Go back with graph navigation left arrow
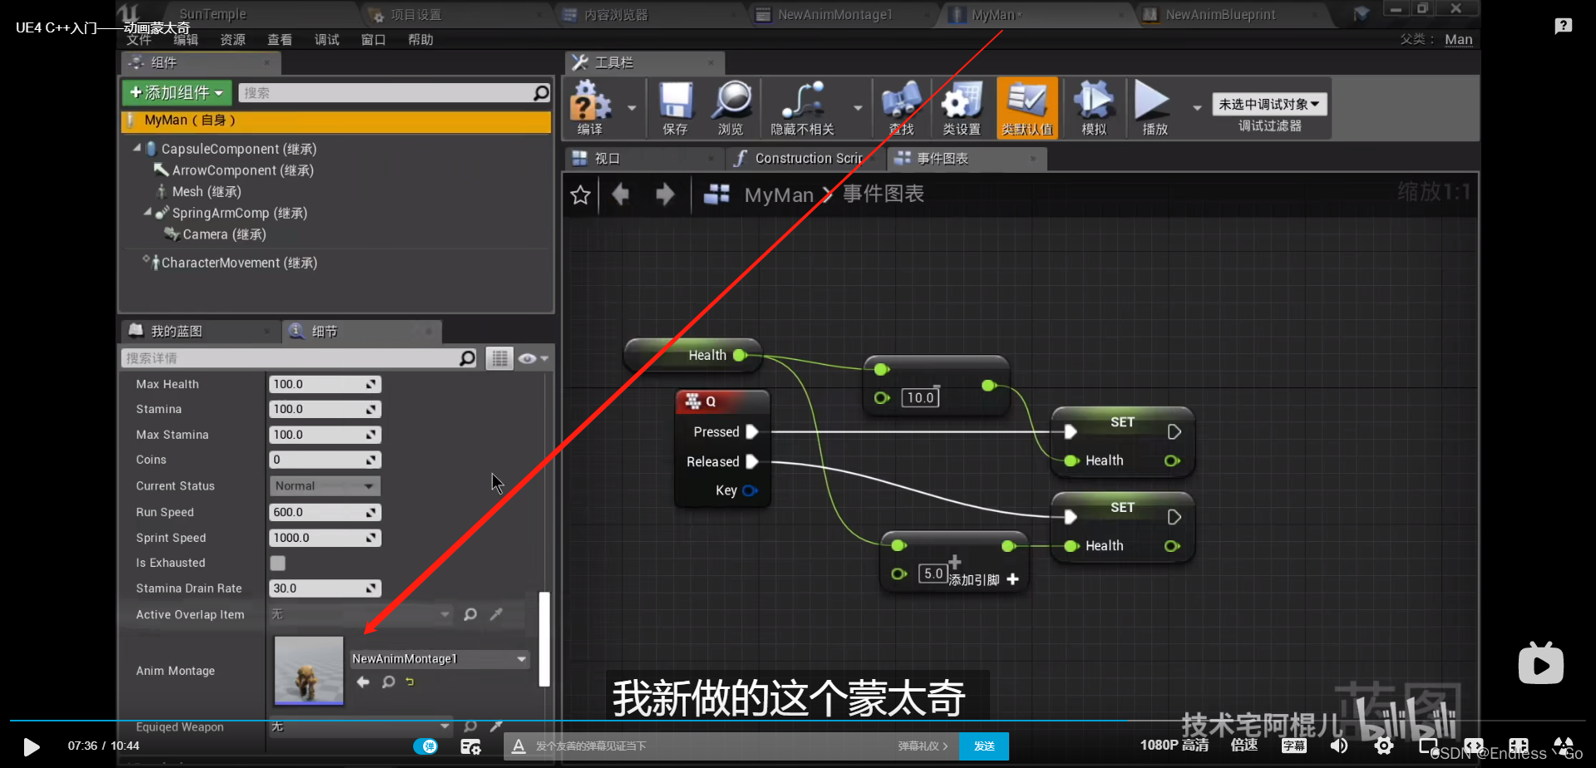This screenshot has width=1596, height=768. coord(620,194)
